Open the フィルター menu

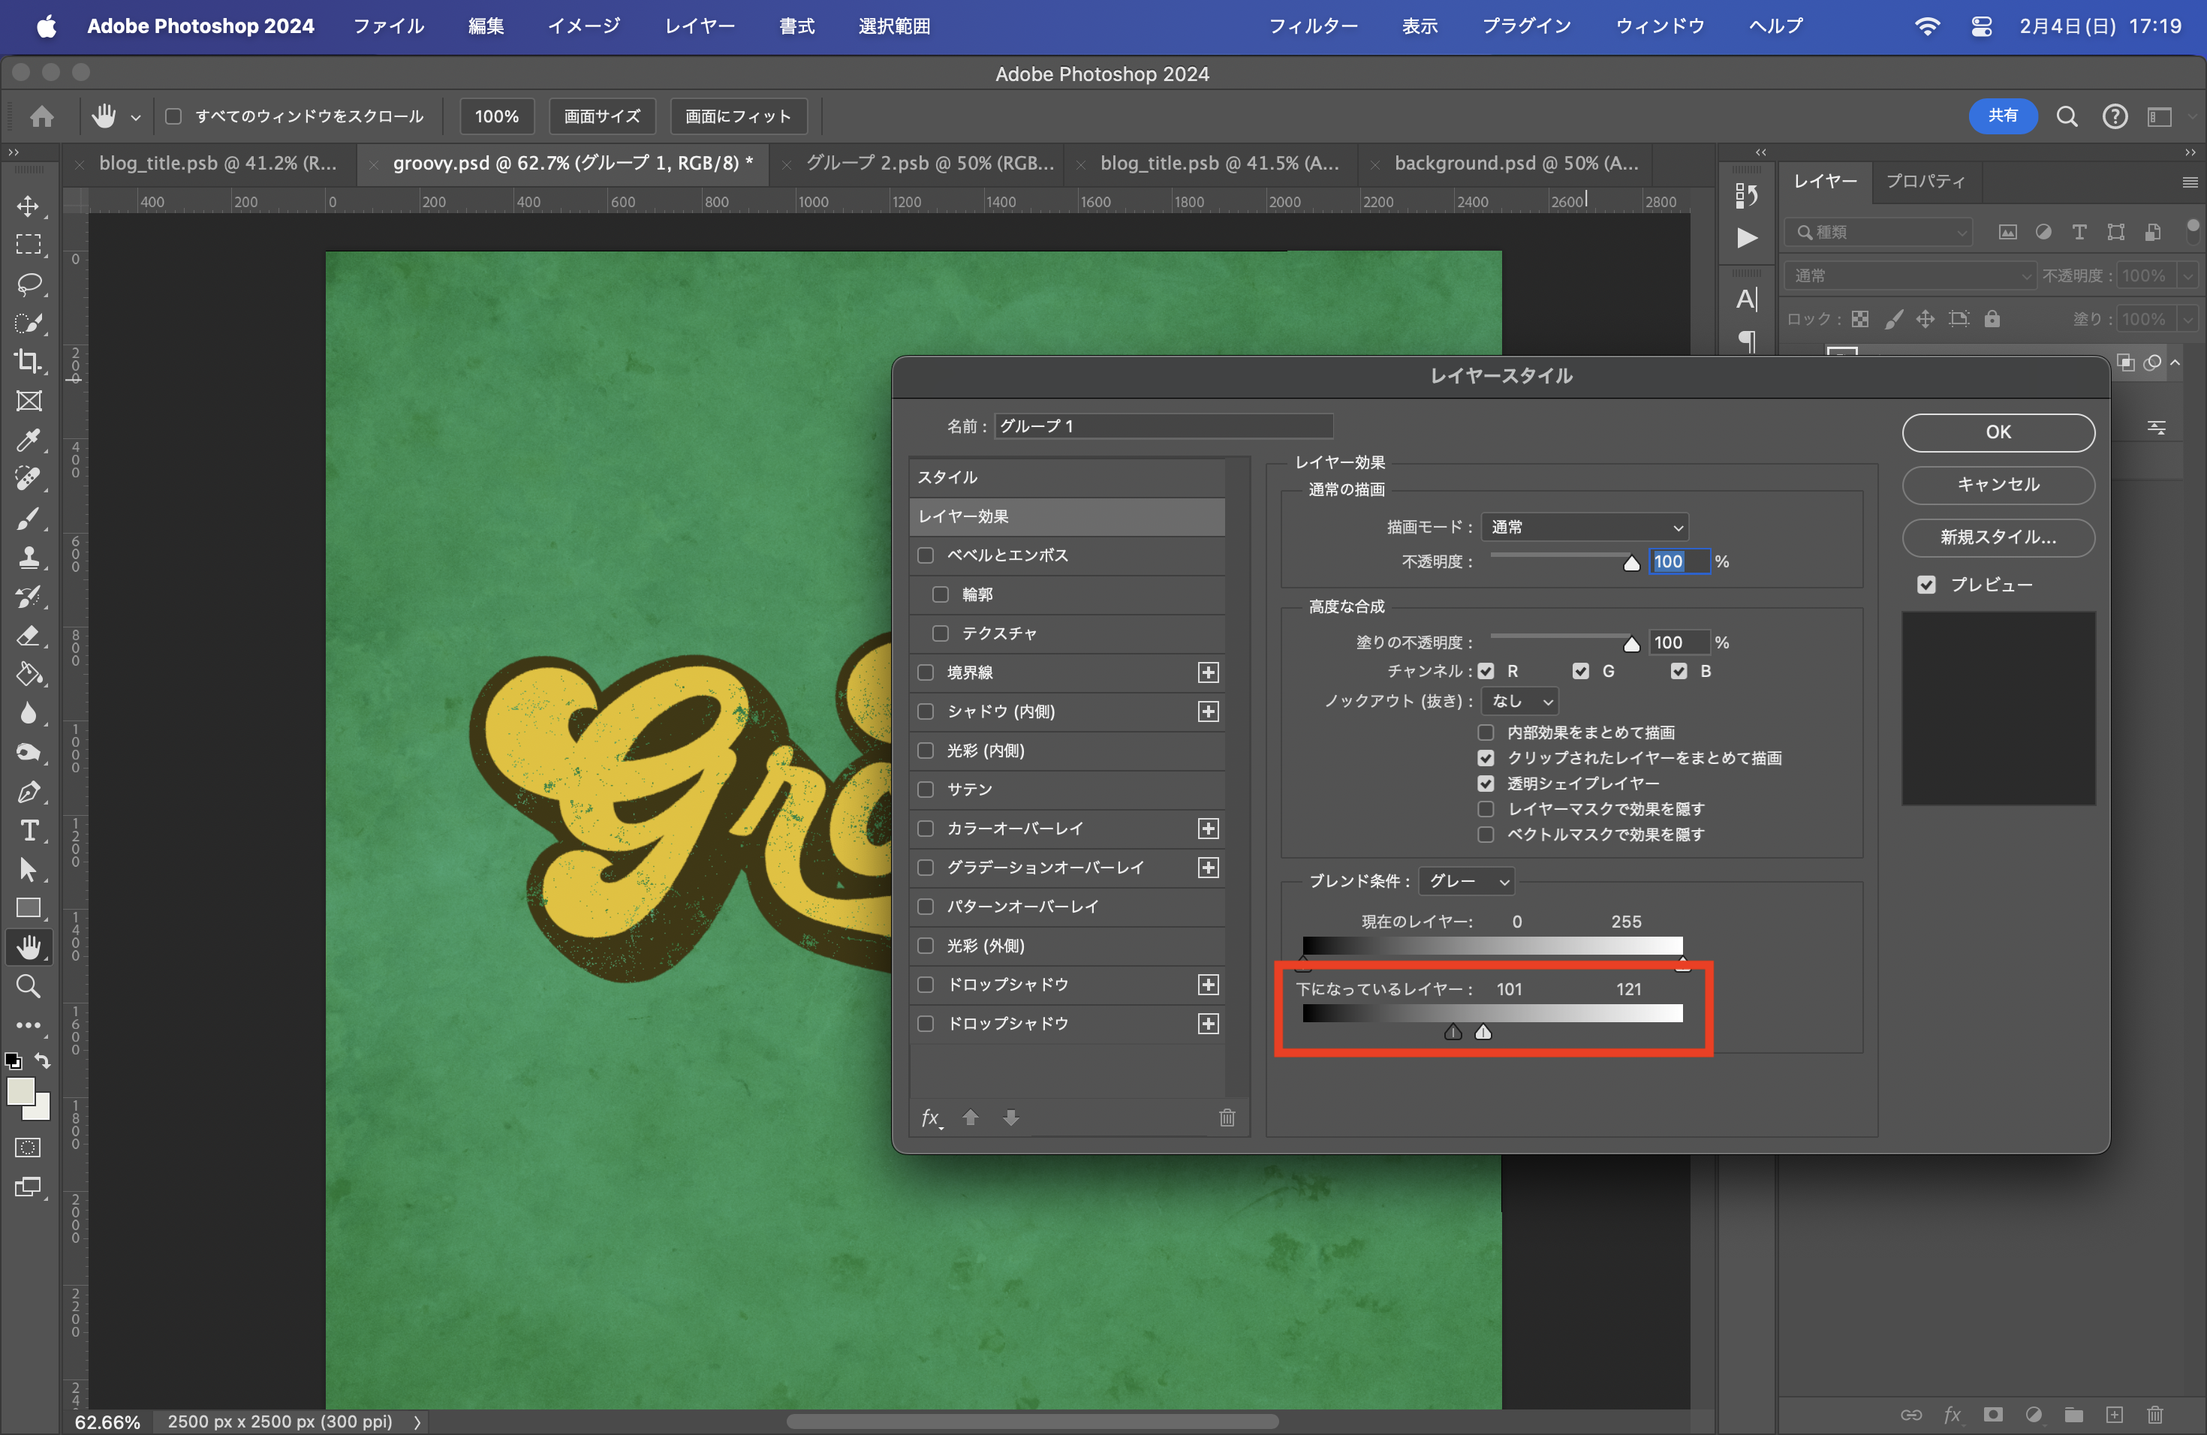[x=1312, y=26]
